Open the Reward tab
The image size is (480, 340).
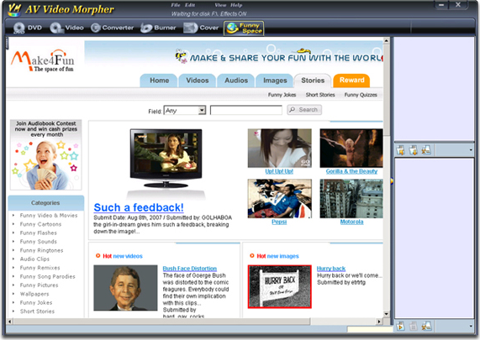coord(351,80)
